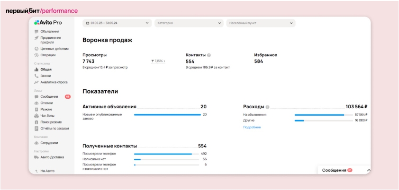
Task: Click the Полученные контакты heading
Action: point(109,146)
